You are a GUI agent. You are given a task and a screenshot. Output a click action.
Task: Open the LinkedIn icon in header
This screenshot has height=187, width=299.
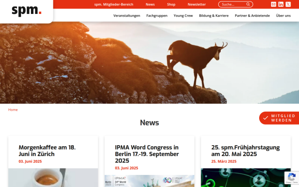[281, 4]
